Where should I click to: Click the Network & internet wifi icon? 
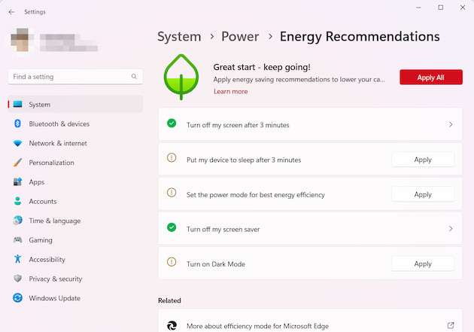pyautogui.click(x=17, y=143)
